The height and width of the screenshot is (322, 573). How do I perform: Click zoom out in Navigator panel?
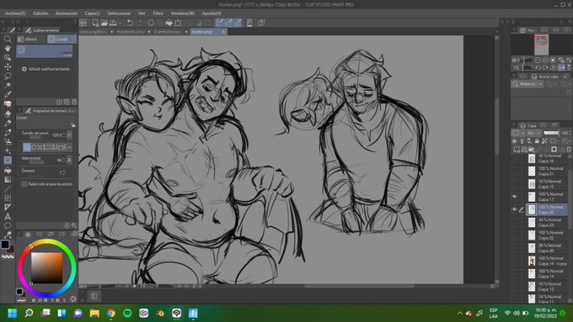tap(538, 60)
